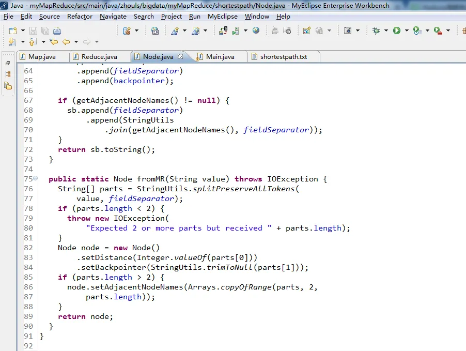466x351 pixels.
Task: Click 'return node;' on line 89
Action: pyautogui.click(x=86, y=316)
